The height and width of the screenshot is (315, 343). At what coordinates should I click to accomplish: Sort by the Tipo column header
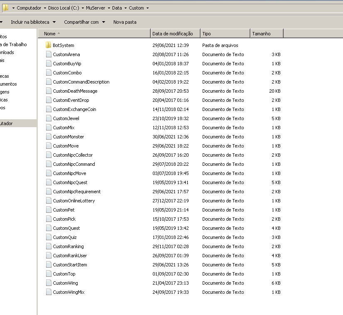pyautogui.click(x=225, y=34)
